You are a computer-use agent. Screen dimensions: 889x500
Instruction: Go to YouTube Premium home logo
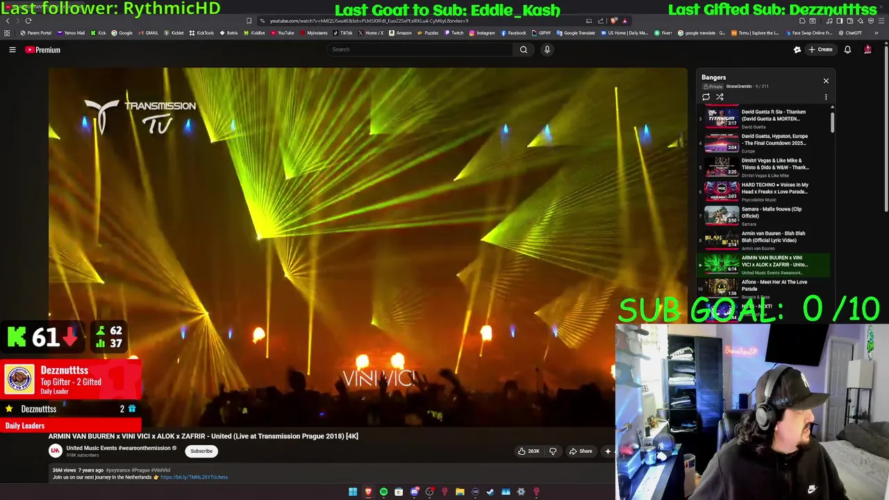[x=43, y=50]
